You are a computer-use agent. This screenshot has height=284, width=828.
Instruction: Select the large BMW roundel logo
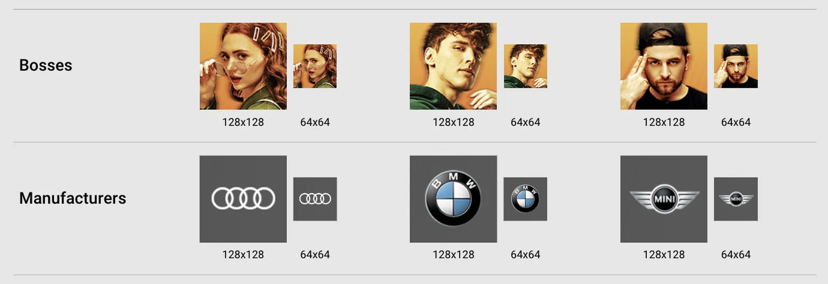click(x=453, y=199)
